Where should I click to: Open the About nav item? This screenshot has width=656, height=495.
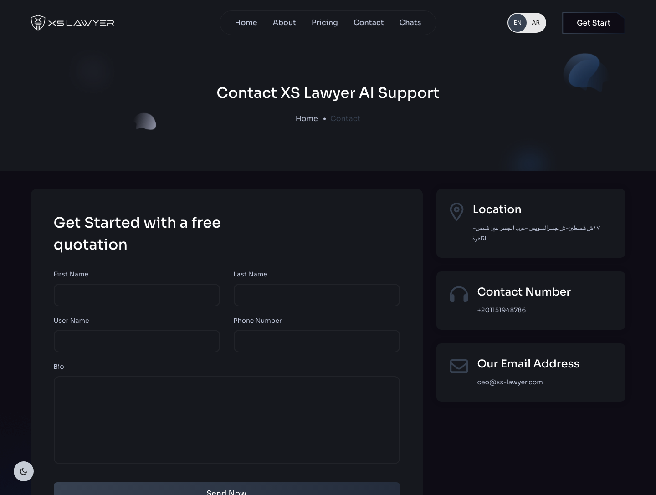point(284,22)
